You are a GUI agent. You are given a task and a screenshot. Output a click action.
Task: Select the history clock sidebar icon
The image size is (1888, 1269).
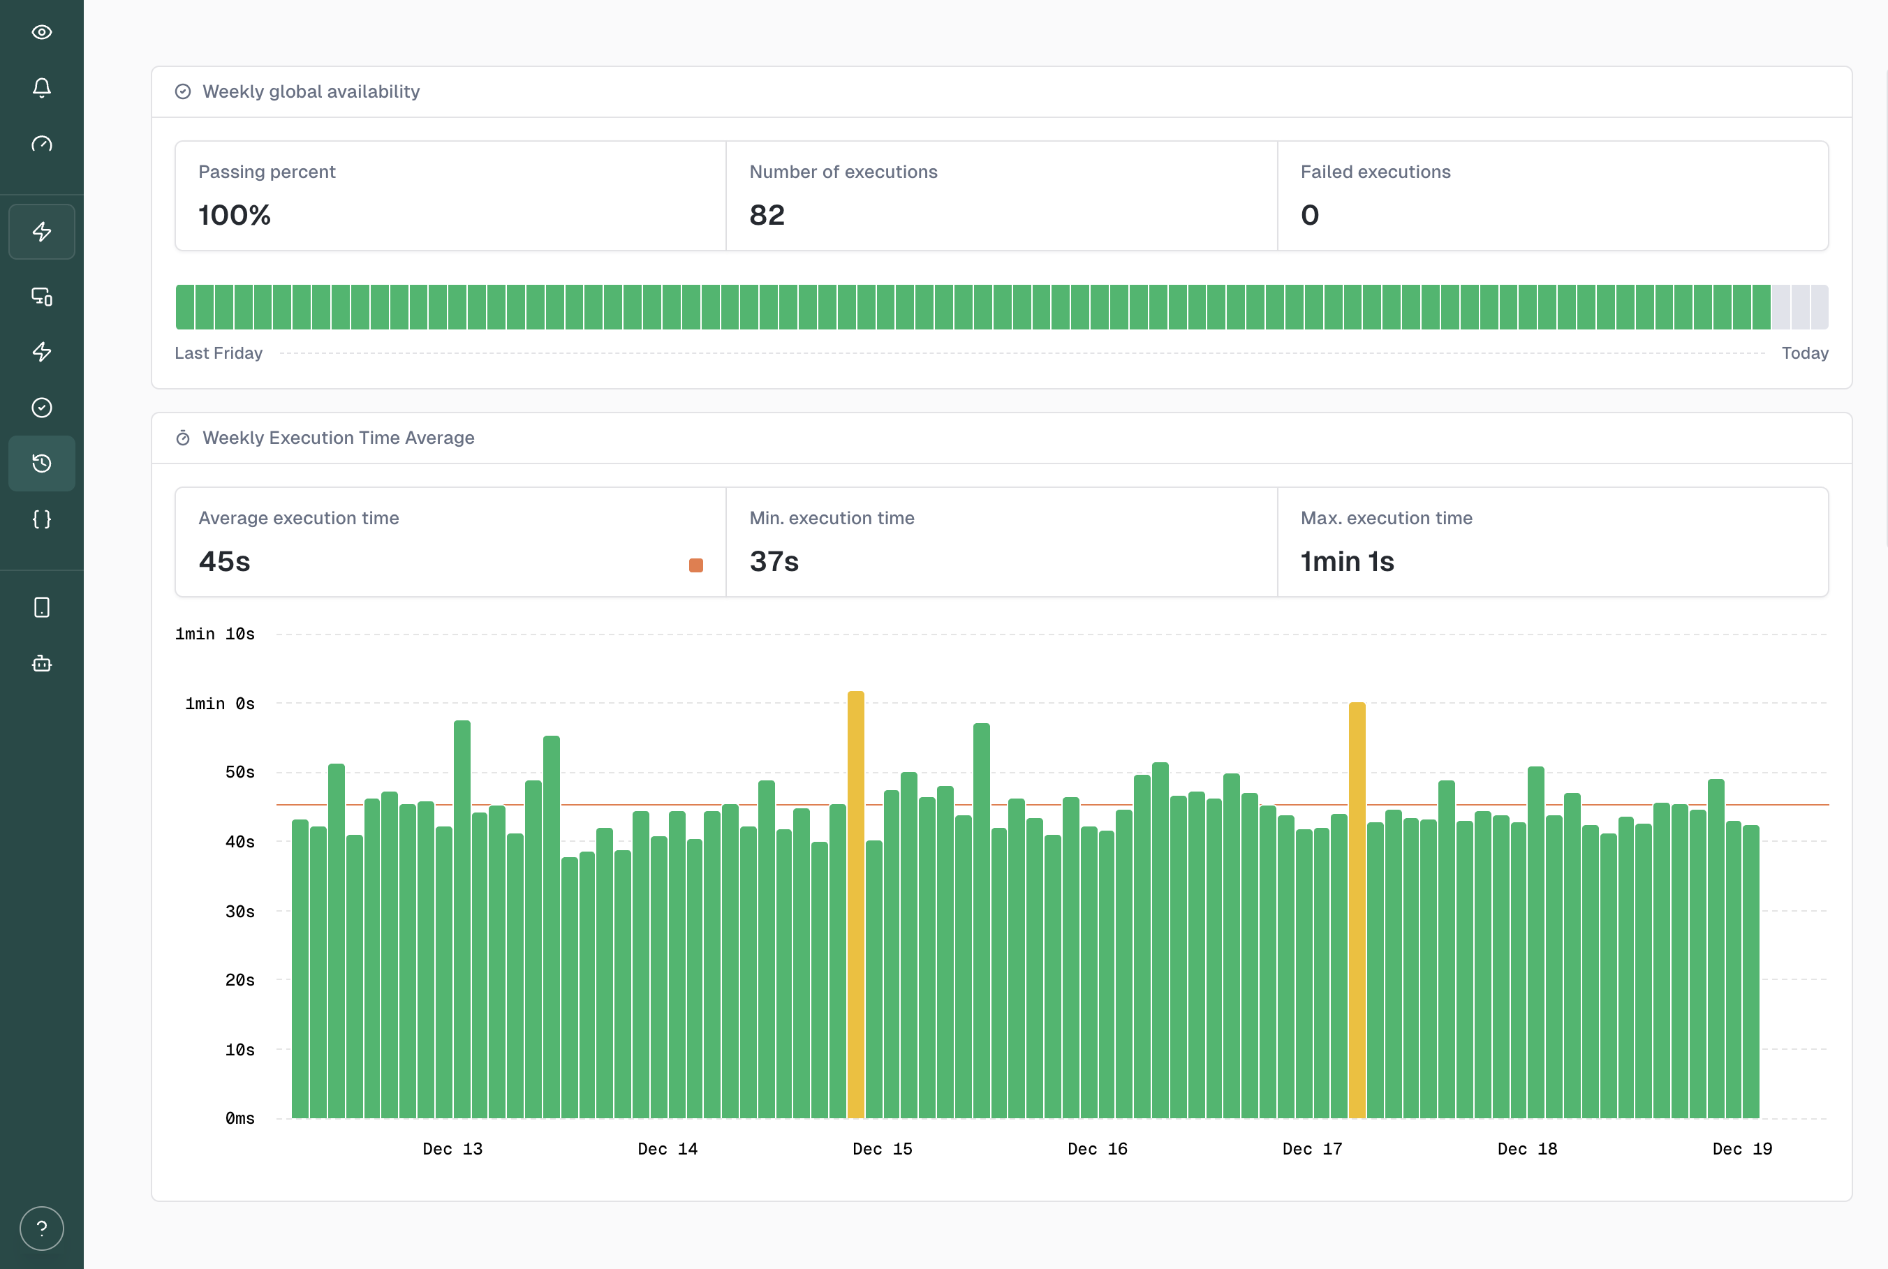coord(41,463)
